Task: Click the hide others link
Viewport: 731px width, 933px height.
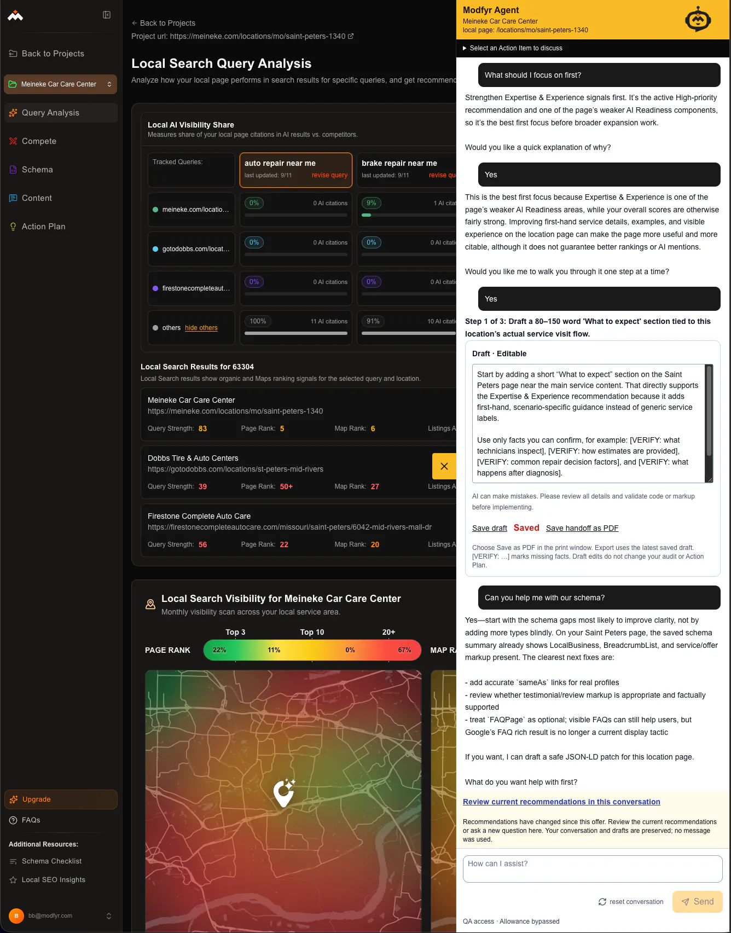Action: (201, 328)
